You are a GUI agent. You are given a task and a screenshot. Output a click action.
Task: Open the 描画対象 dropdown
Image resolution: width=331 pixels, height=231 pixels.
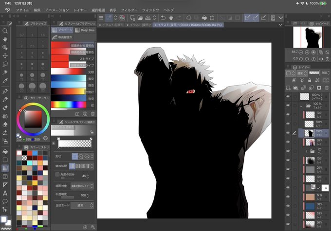pyautogui.click(x=82, y=186)
